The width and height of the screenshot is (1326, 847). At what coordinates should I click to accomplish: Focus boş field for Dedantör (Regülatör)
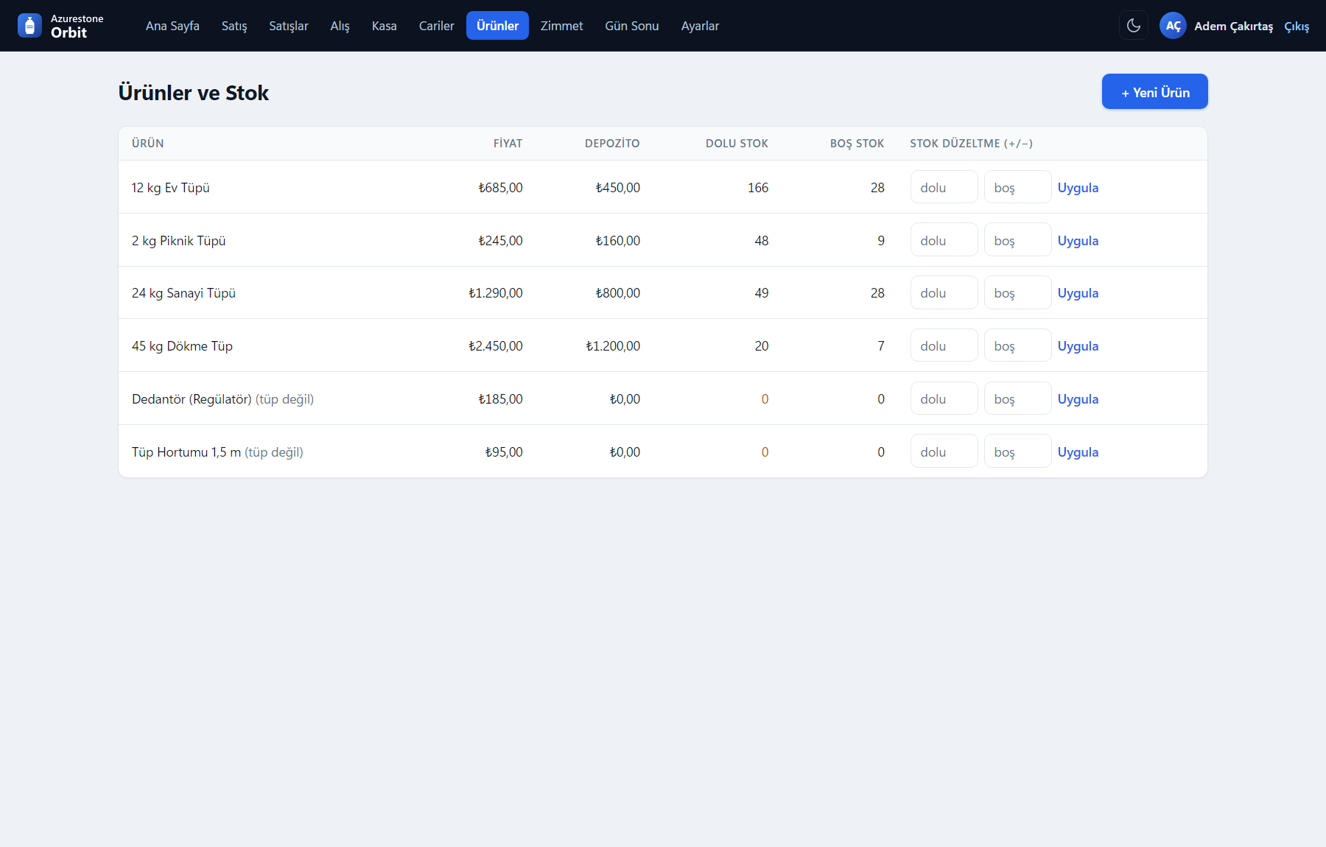pyautogui.click(x=1017, y=398)
